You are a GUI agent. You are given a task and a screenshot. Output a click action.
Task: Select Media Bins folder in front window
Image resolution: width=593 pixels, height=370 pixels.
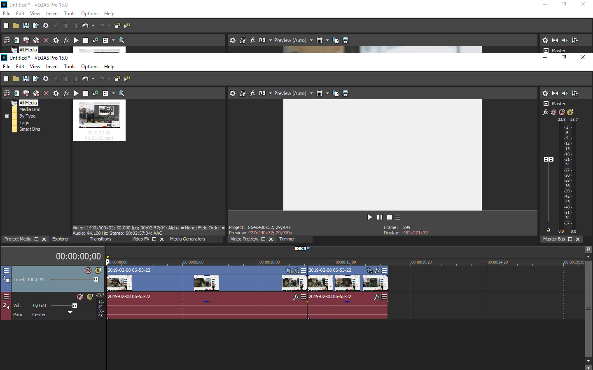point(30,109)
